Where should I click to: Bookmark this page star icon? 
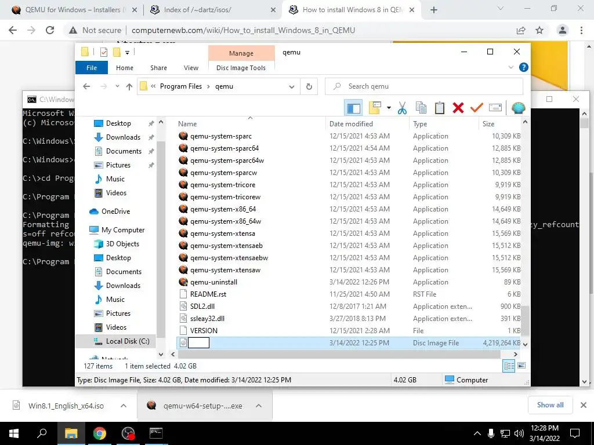click(540, 30)
